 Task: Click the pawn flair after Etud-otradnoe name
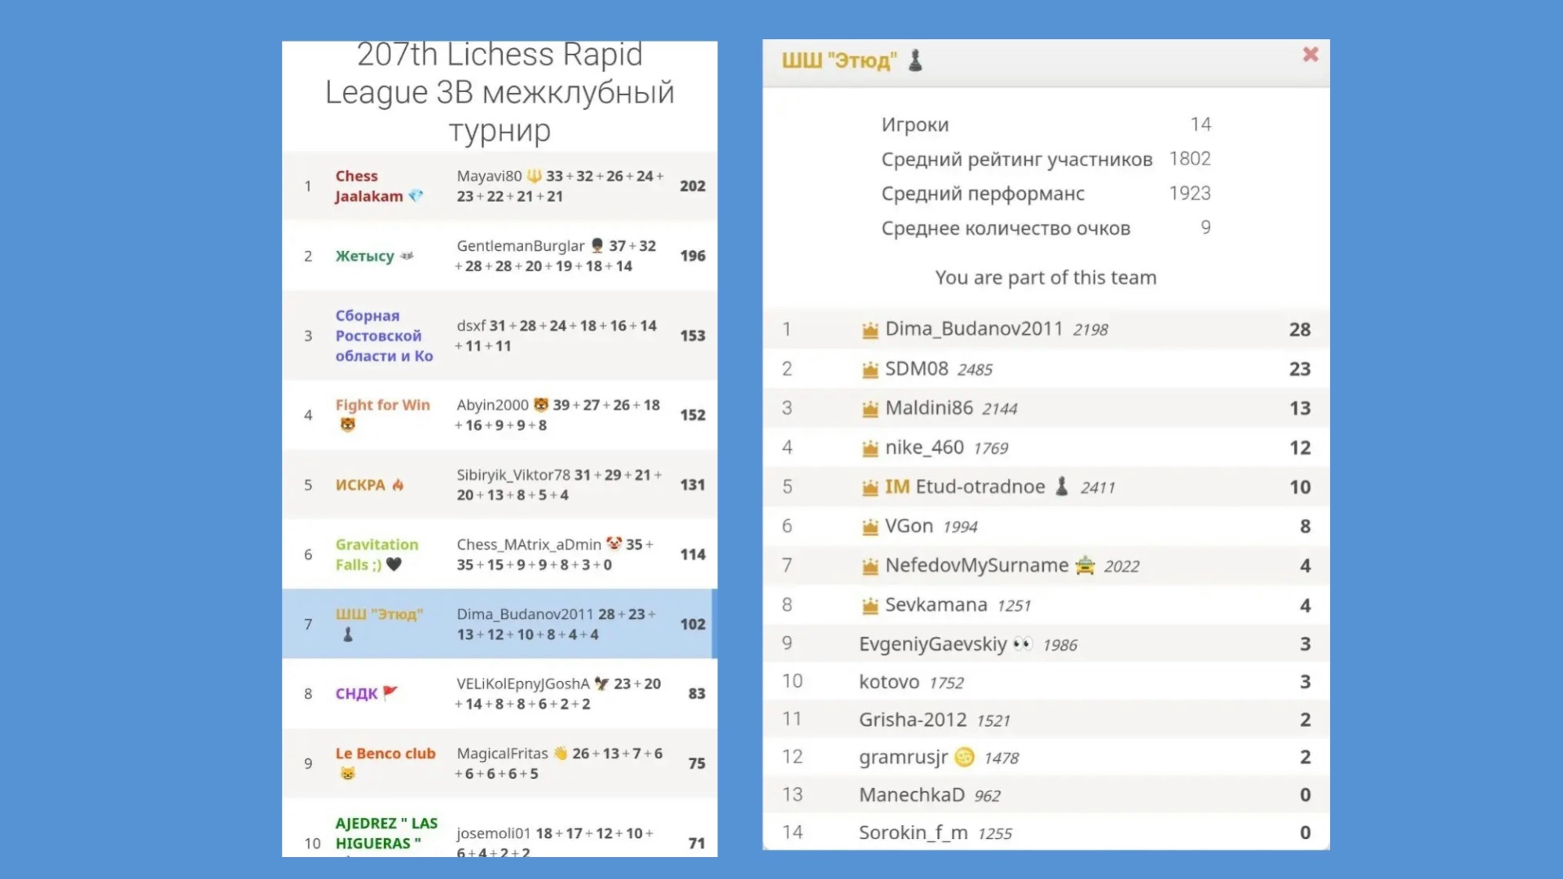pos(1061,486)
